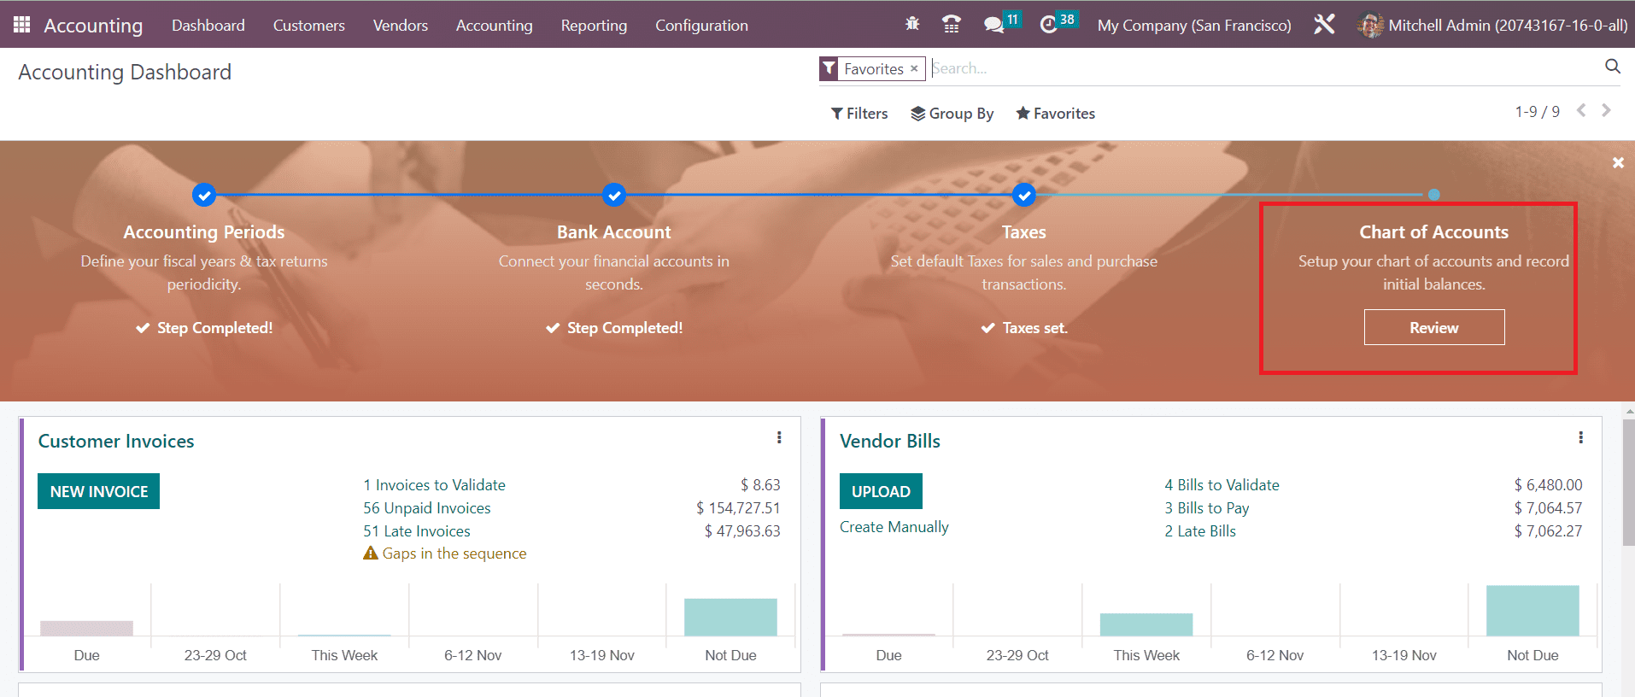Click Mitchell Admin avatar
Image resolution: width=1635 pixels, height=697 pixels.
1369,26
